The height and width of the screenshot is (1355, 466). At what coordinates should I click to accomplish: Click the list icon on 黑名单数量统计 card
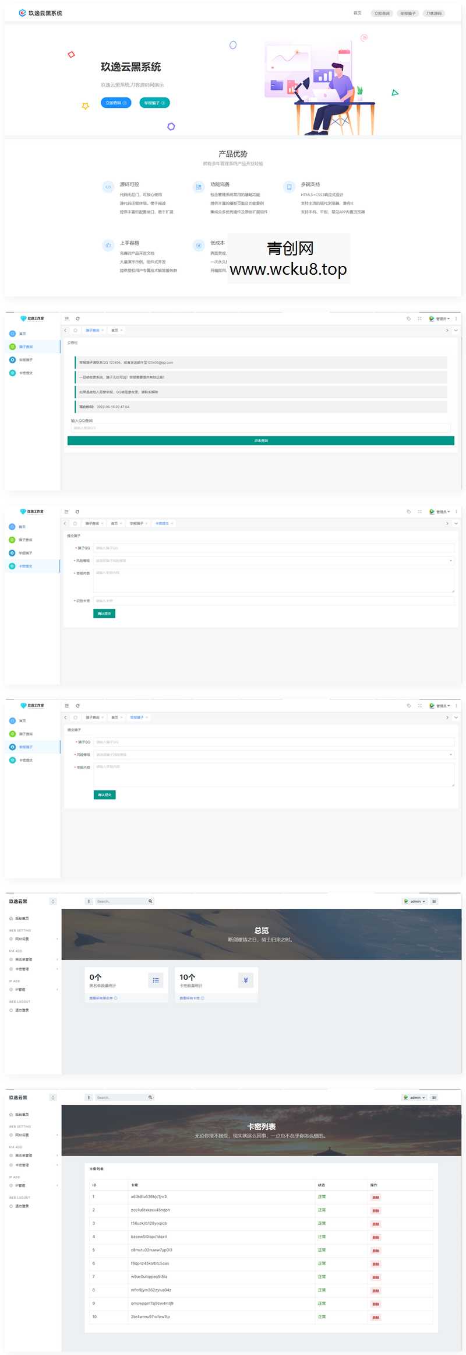click(156, 980)
